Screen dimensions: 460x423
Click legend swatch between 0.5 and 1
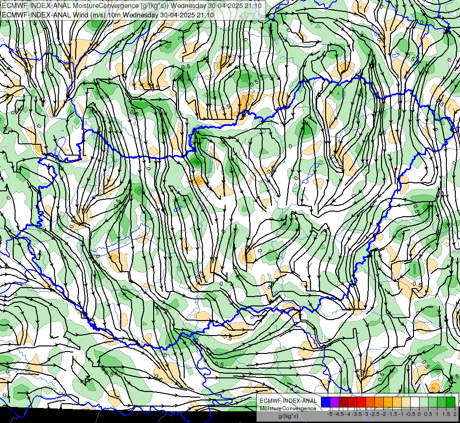click(x=433, y=402)
